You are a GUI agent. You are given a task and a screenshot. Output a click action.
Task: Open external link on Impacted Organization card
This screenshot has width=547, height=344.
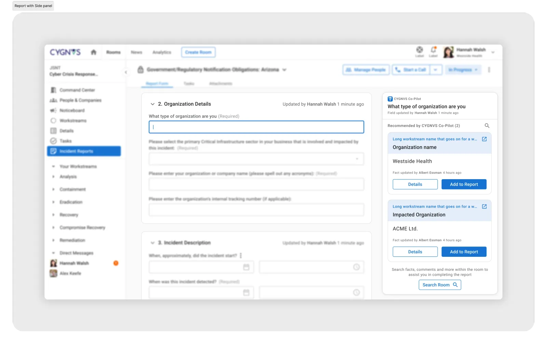click(484, 207)
